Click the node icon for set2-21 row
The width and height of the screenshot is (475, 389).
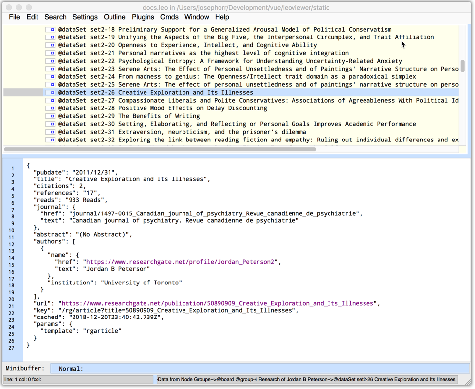[50, 53]
